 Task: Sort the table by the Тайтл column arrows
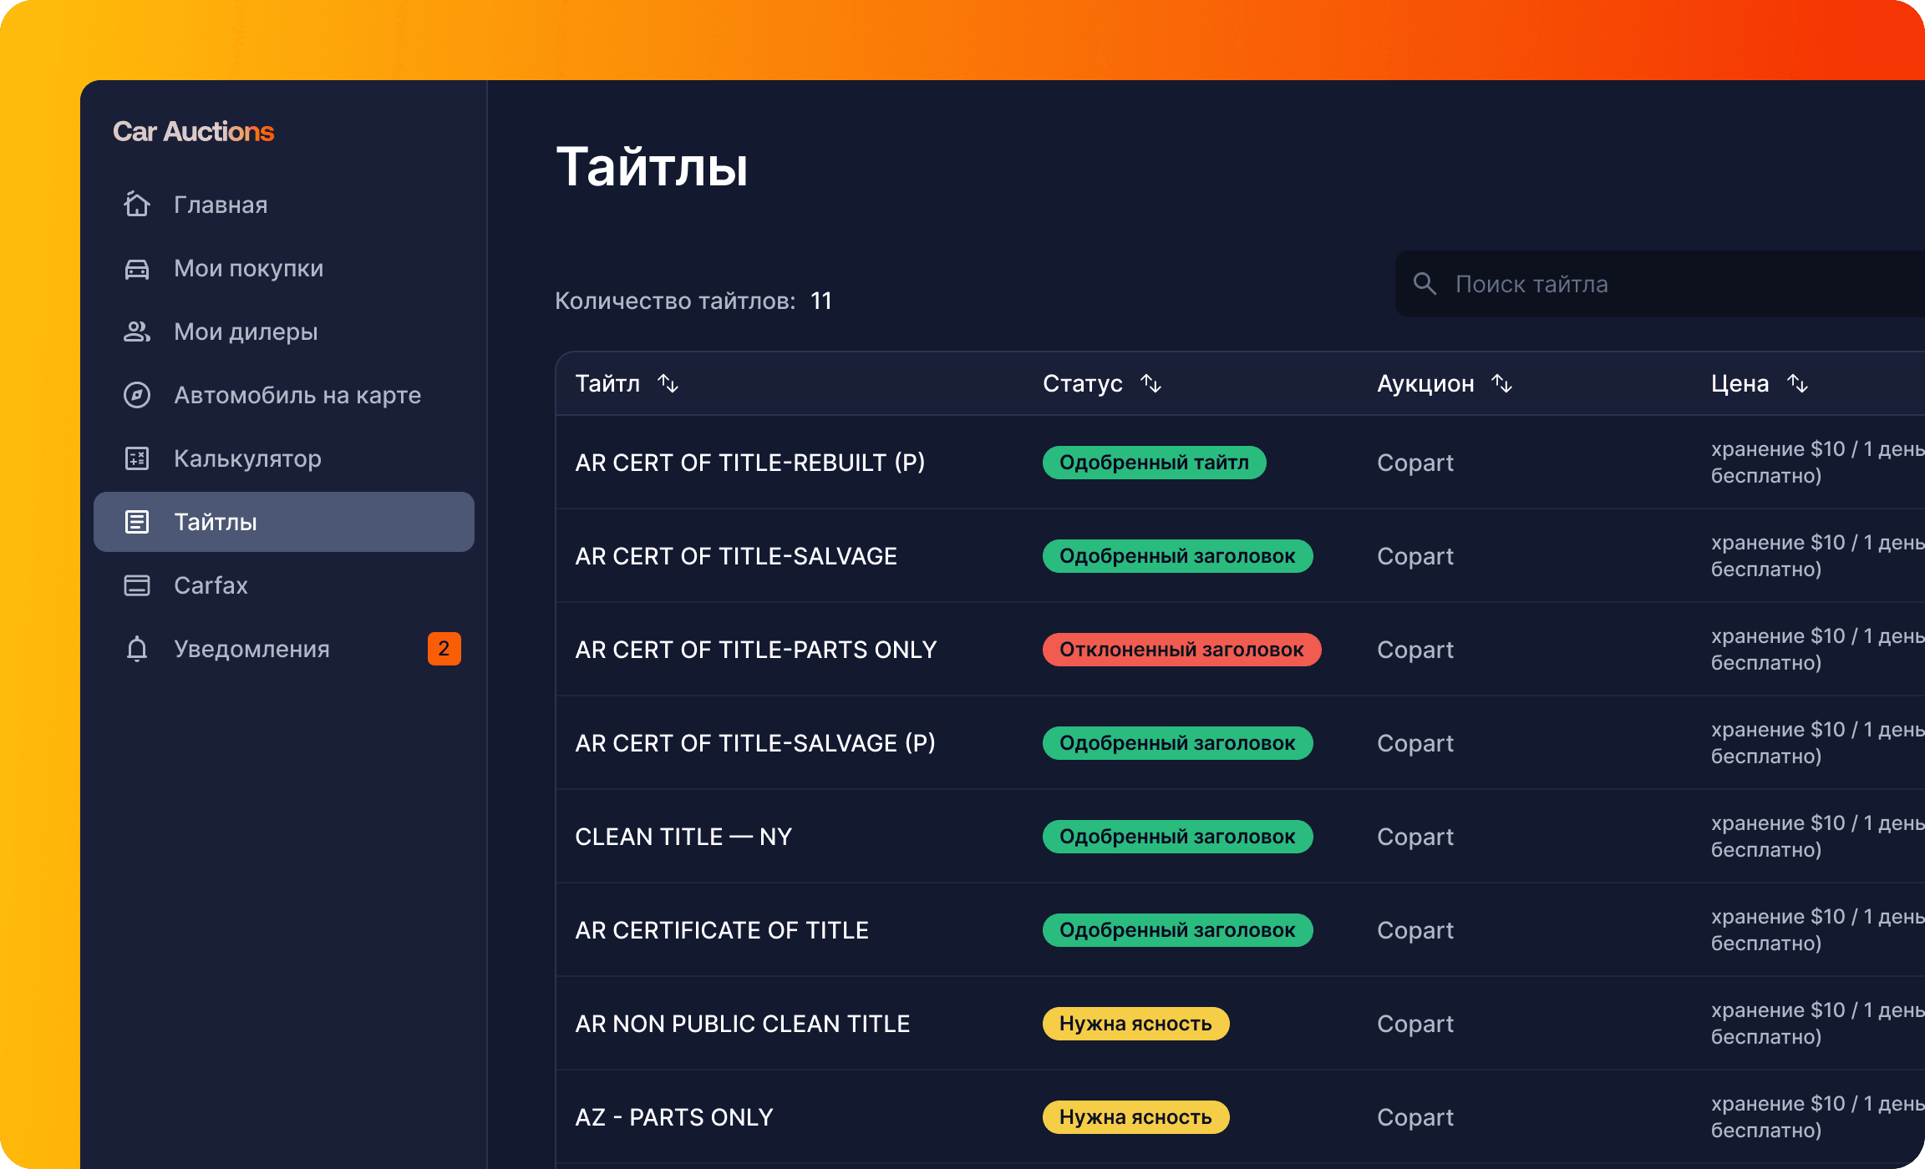(x=668, y=383)
